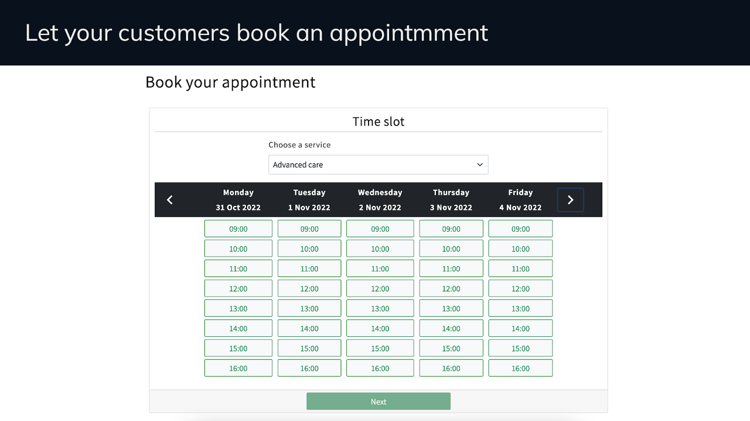Expand the Advanced care service selector

[x=378, y=164]
